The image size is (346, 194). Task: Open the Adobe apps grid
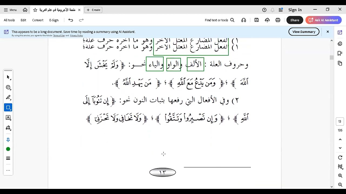coord(281,10)
